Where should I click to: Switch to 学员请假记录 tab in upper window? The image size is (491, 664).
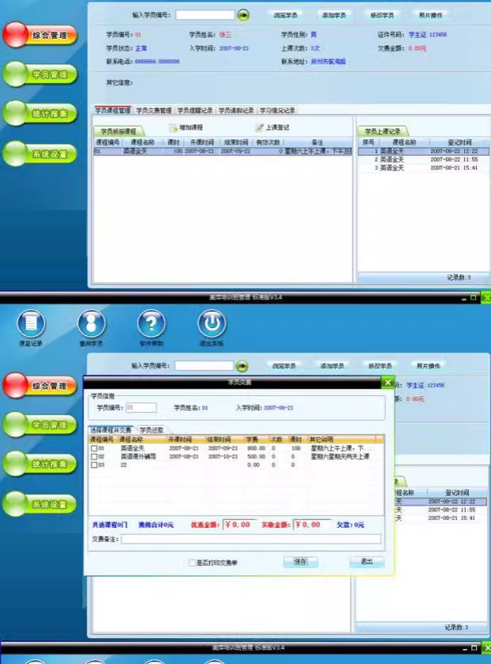click(236, 110)
